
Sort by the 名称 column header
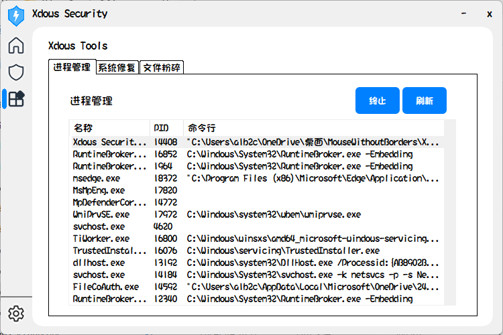(x=109, y=128)
